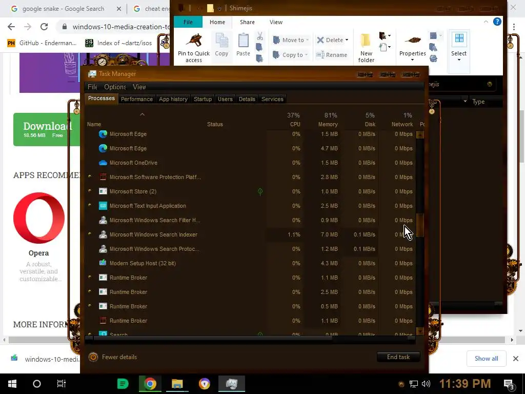Click the google snake Chrome tab
This screenshot has height=394, width=525.
point(64,9)
